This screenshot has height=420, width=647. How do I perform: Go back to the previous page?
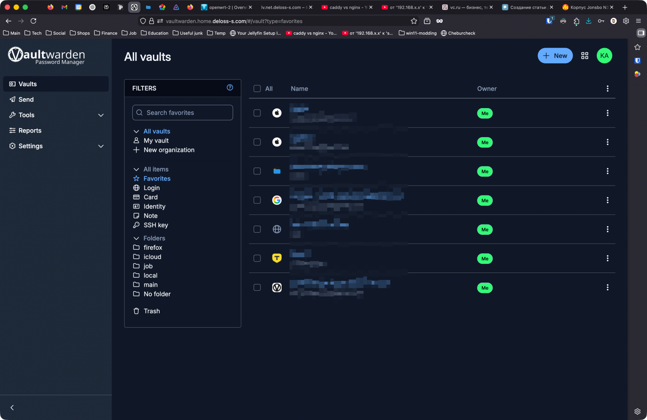point(9,21)
